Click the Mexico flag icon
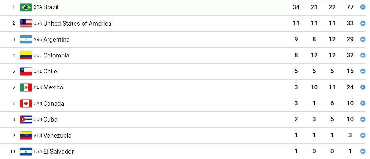The height and width of the screenshot is (159, 370). (26, 87)
